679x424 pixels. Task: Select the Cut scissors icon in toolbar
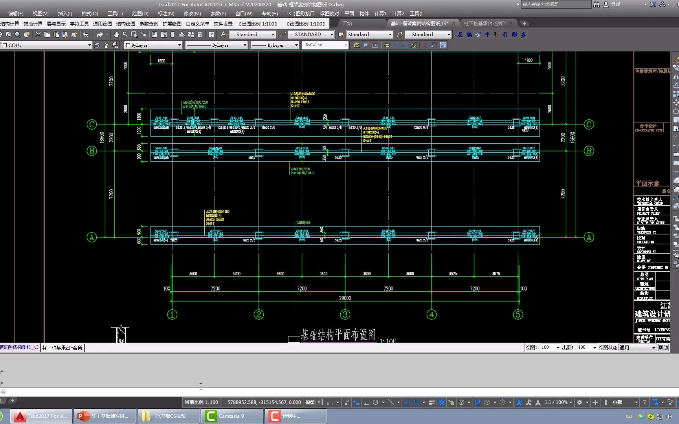38,35
